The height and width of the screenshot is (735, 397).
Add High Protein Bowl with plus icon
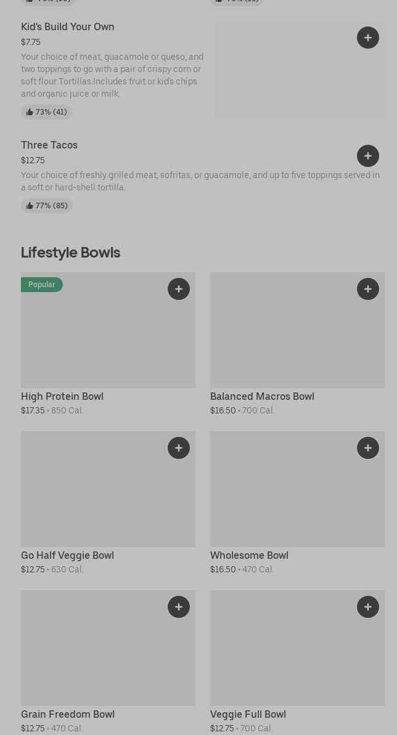pos(179,289)
